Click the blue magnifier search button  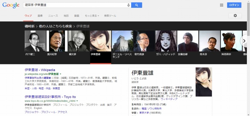click(137, 5)
